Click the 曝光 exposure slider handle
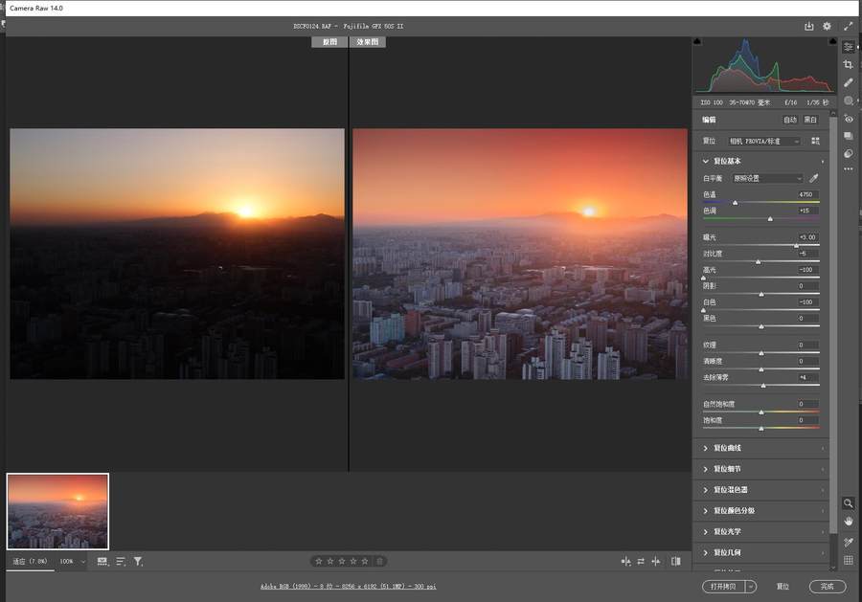Viewport: 862px width, 602px height. point(796,245)
